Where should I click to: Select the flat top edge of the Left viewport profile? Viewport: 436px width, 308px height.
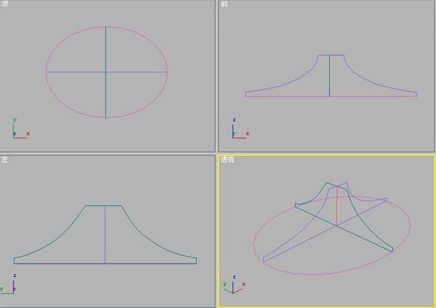click(x=103, y=205)
